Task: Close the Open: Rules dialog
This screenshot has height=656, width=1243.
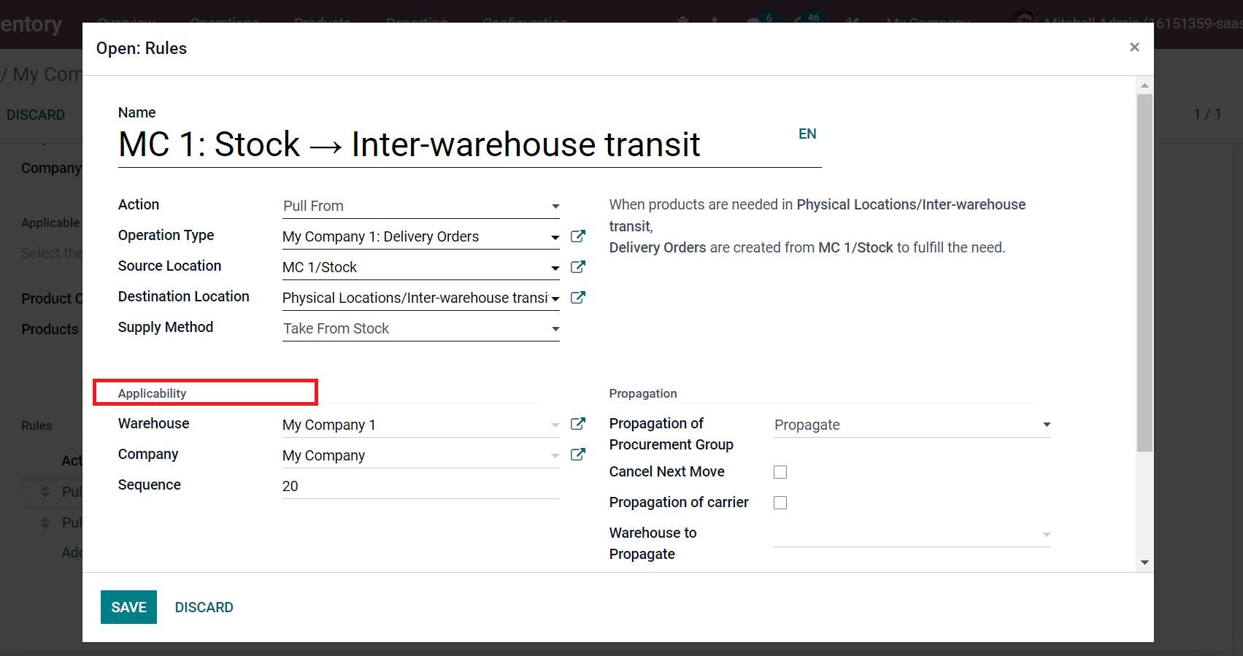Action: [1134, 47]
